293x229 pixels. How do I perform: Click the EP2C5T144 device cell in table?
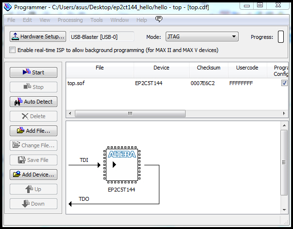point(149,83)
